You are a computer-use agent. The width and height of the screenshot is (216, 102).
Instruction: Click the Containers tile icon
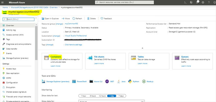tap(47, 58)
